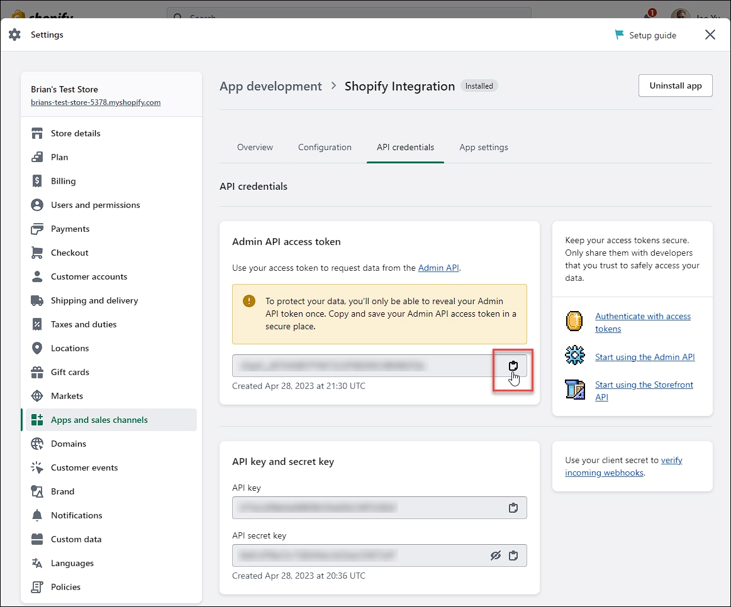Click the Users and permissions icon
Image resolution: width=731 pixels, height=607 pixels.
click(37, 205)
